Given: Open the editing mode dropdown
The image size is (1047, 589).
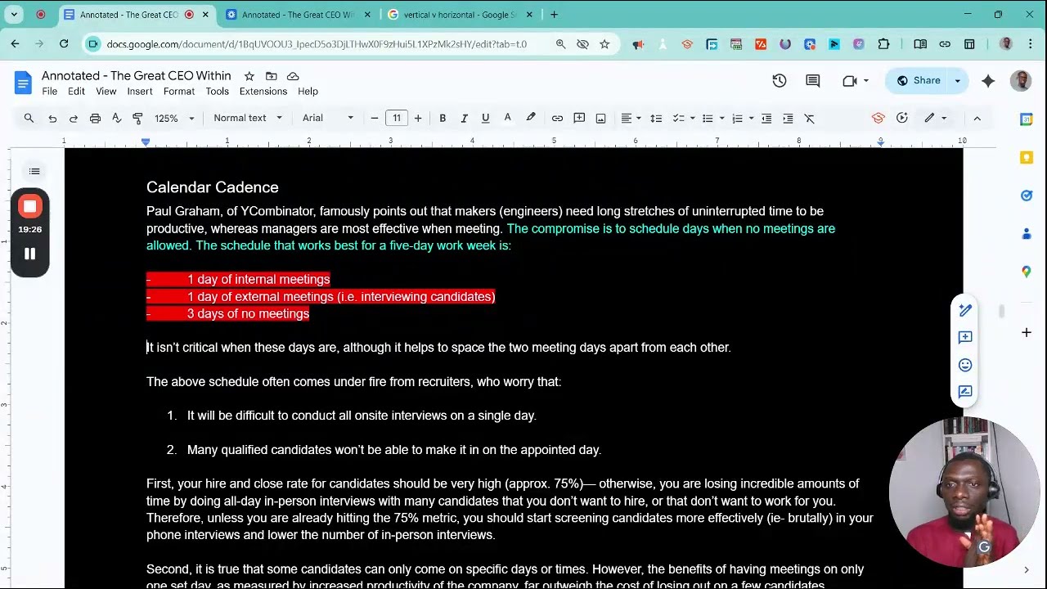Looking at the screenshot, I should pos(935,119).
